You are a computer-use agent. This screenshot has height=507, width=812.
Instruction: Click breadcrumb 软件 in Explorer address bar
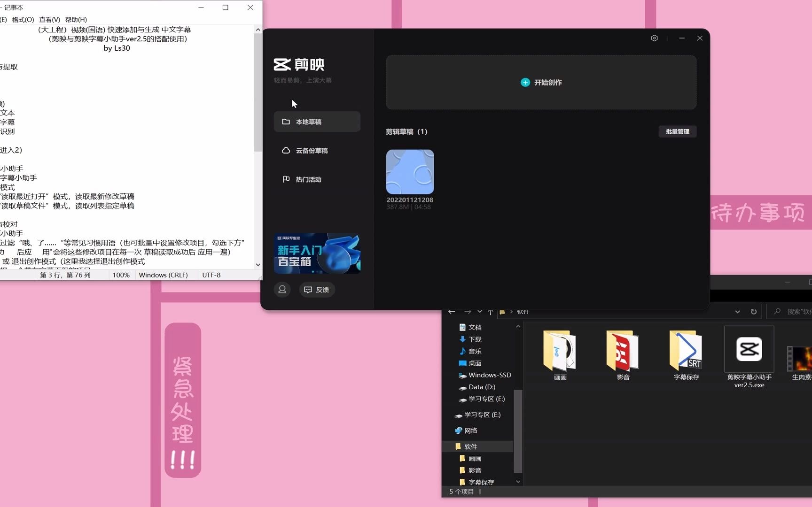click(x=523, y=312)
